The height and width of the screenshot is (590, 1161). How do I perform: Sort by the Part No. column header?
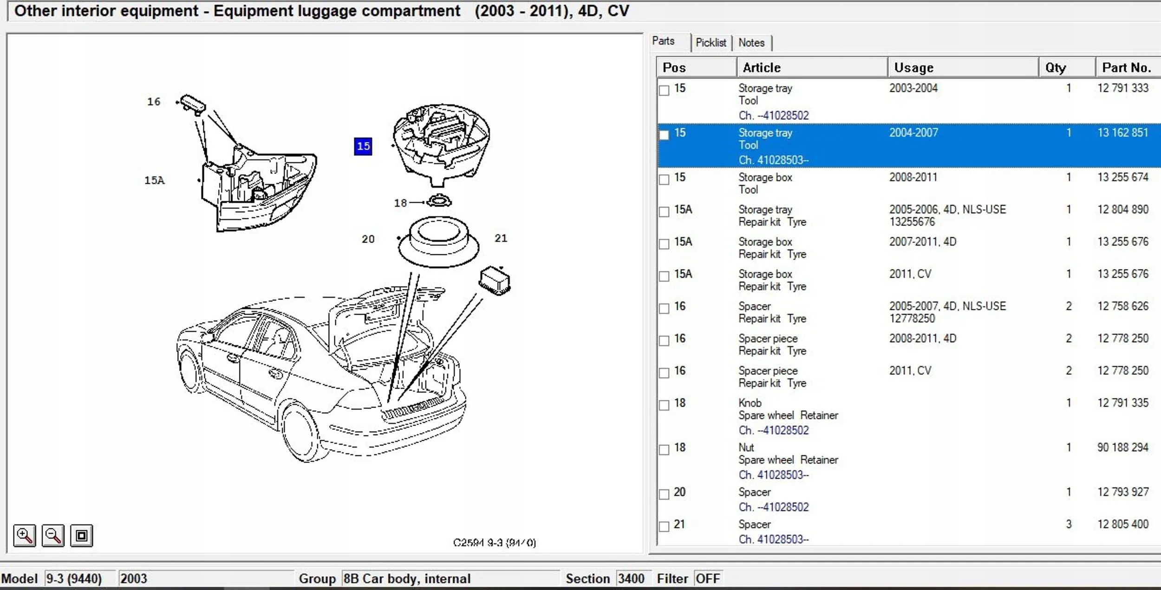pos(1126,68)
